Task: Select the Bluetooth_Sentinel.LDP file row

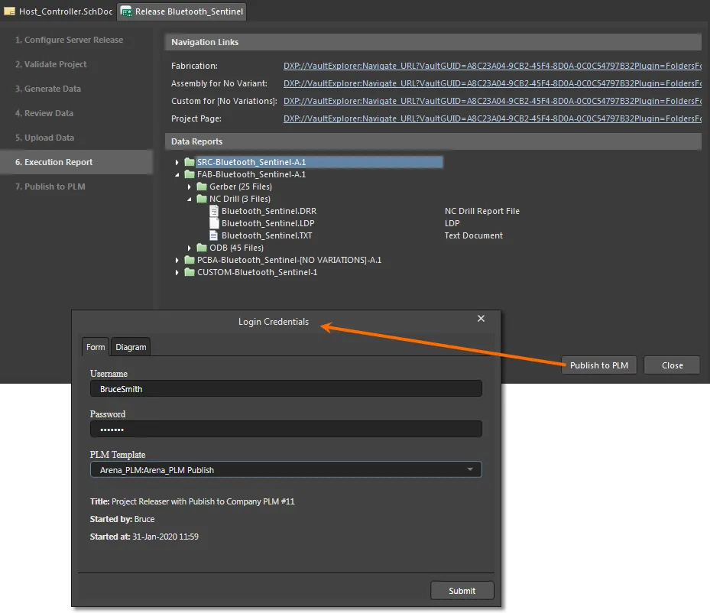Action: click(267, 223)
